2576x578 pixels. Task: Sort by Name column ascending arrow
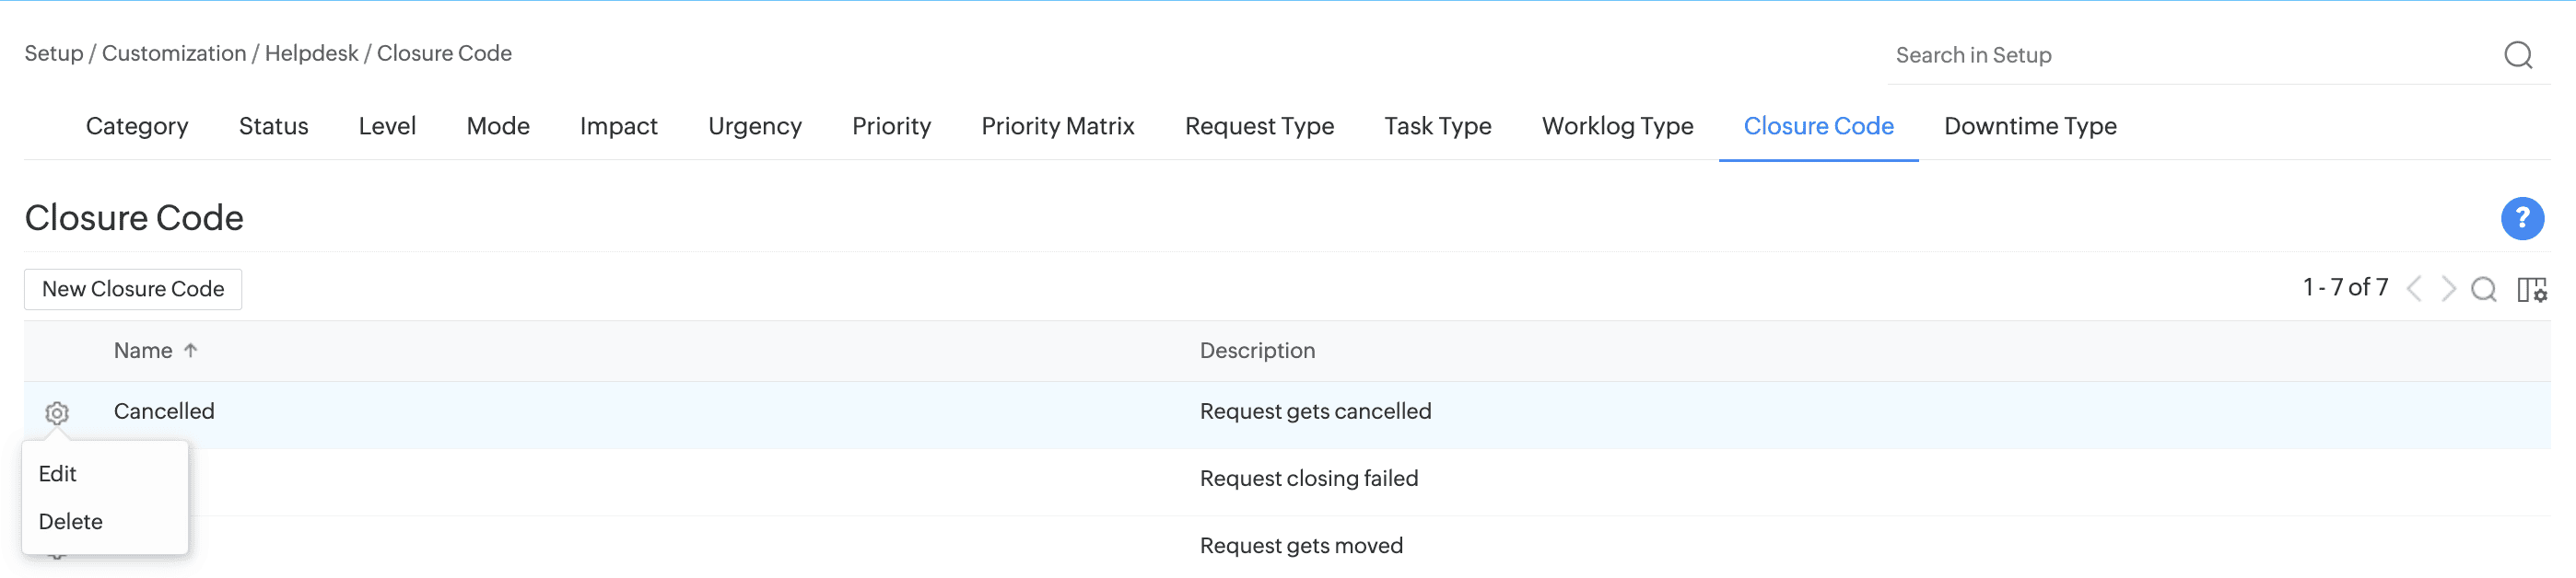[191, 351]
